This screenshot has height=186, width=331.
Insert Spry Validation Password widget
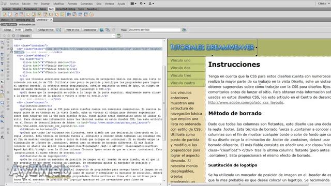pyautogui.click(x=51, y=14)
